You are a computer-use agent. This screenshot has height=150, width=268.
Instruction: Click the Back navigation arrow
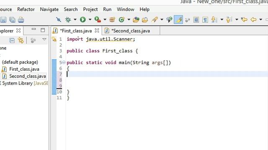tap(253, 20)
